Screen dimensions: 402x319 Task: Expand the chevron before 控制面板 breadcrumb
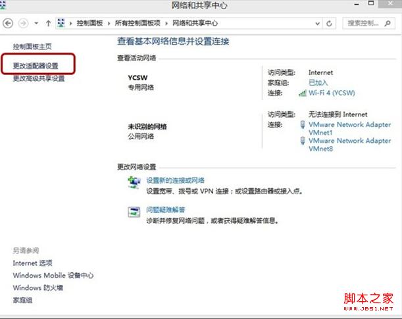71,24
